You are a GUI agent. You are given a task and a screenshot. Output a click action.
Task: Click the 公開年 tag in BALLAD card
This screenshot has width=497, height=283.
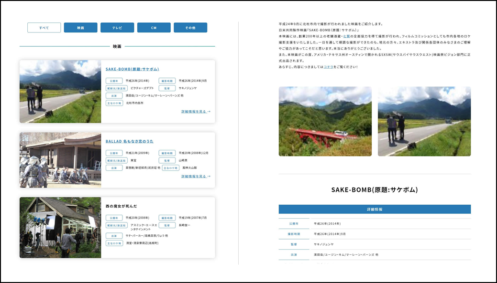pyautogui.click(x=114, y=153)
